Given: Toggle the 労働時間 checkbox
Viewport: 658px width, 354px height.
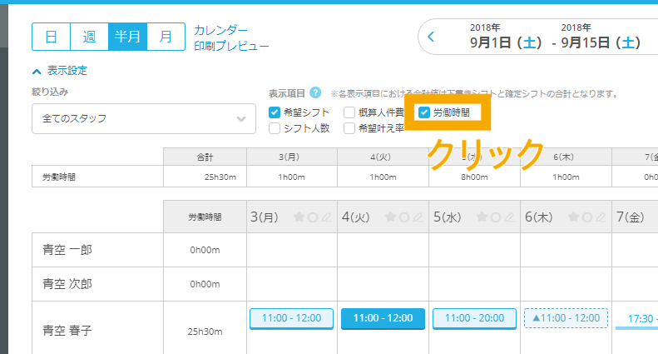Looking at the screenshot, I should point(424,112).
